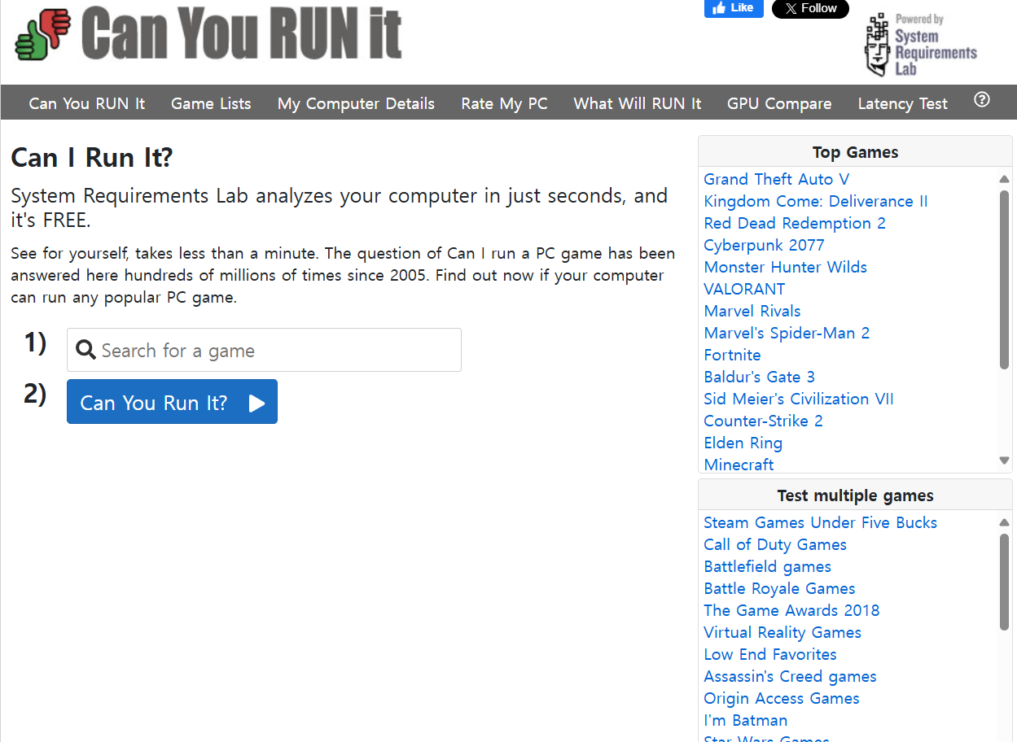Open Origin Access Games

click(782, 698)
